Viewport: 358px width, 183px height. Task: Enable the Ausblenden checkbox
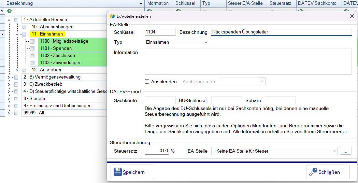coord(147,82)
